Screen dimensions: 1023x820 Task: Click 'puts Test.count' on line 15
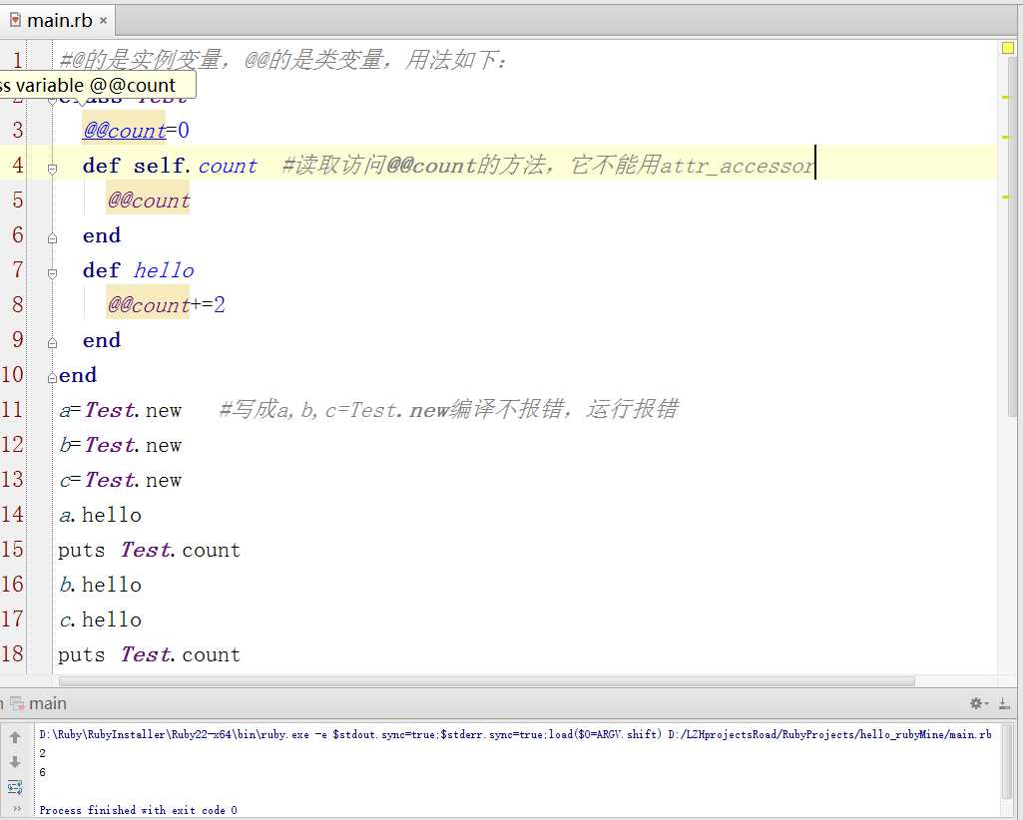(149, 550)
